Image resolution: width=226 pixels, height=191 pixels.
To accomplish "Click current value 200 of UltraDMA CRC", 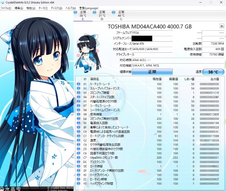I will click(x=159, y=158).
